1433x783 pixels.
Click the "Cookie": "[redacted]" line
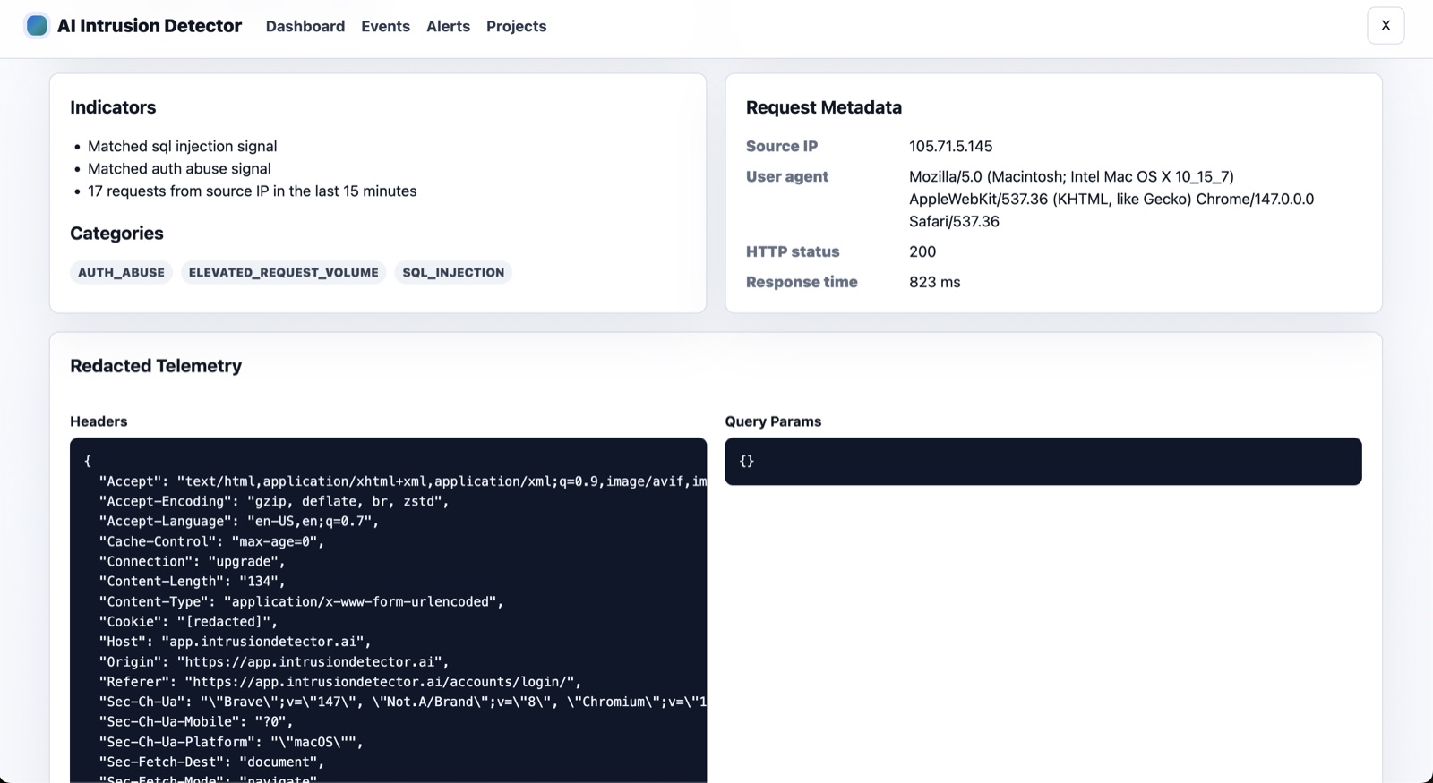[188, 621]
